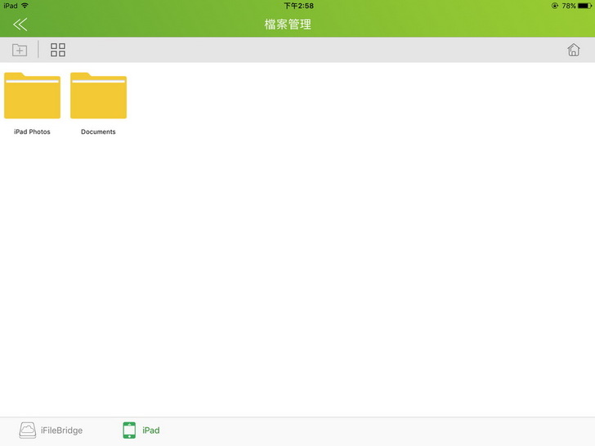The width and height of the screenshot is (595, 446).
Task: Click the Documents folder label
Action: pos(98,132)
